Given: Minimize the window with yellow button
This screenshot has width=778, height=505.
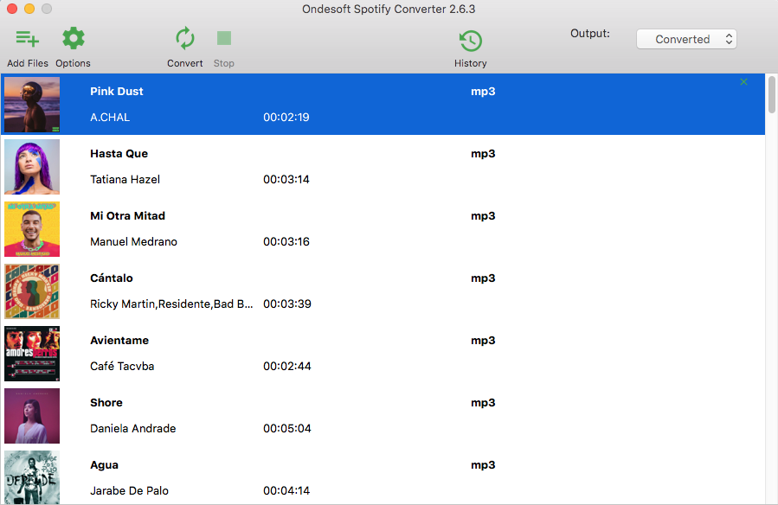Looking at the screenshot, I should tap(29, 9).
